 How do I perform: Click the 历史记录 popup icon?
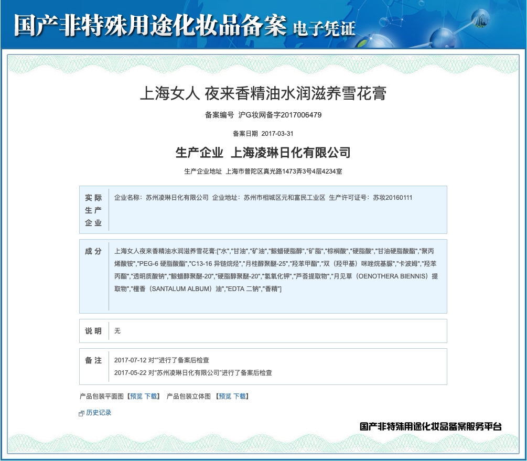(x=81, y=413)
